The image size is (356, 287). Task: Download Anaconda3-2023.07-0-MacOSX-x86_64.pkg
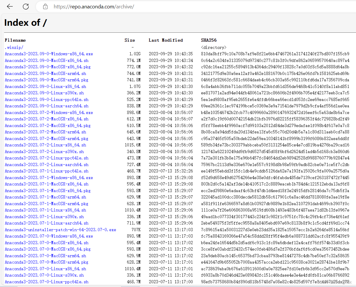pos(48,249)
